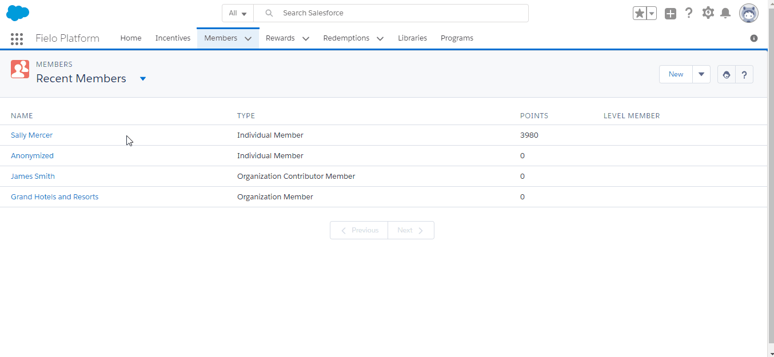
Task: Expand the Redemptions tab chevron
Action: pos(380,39)
